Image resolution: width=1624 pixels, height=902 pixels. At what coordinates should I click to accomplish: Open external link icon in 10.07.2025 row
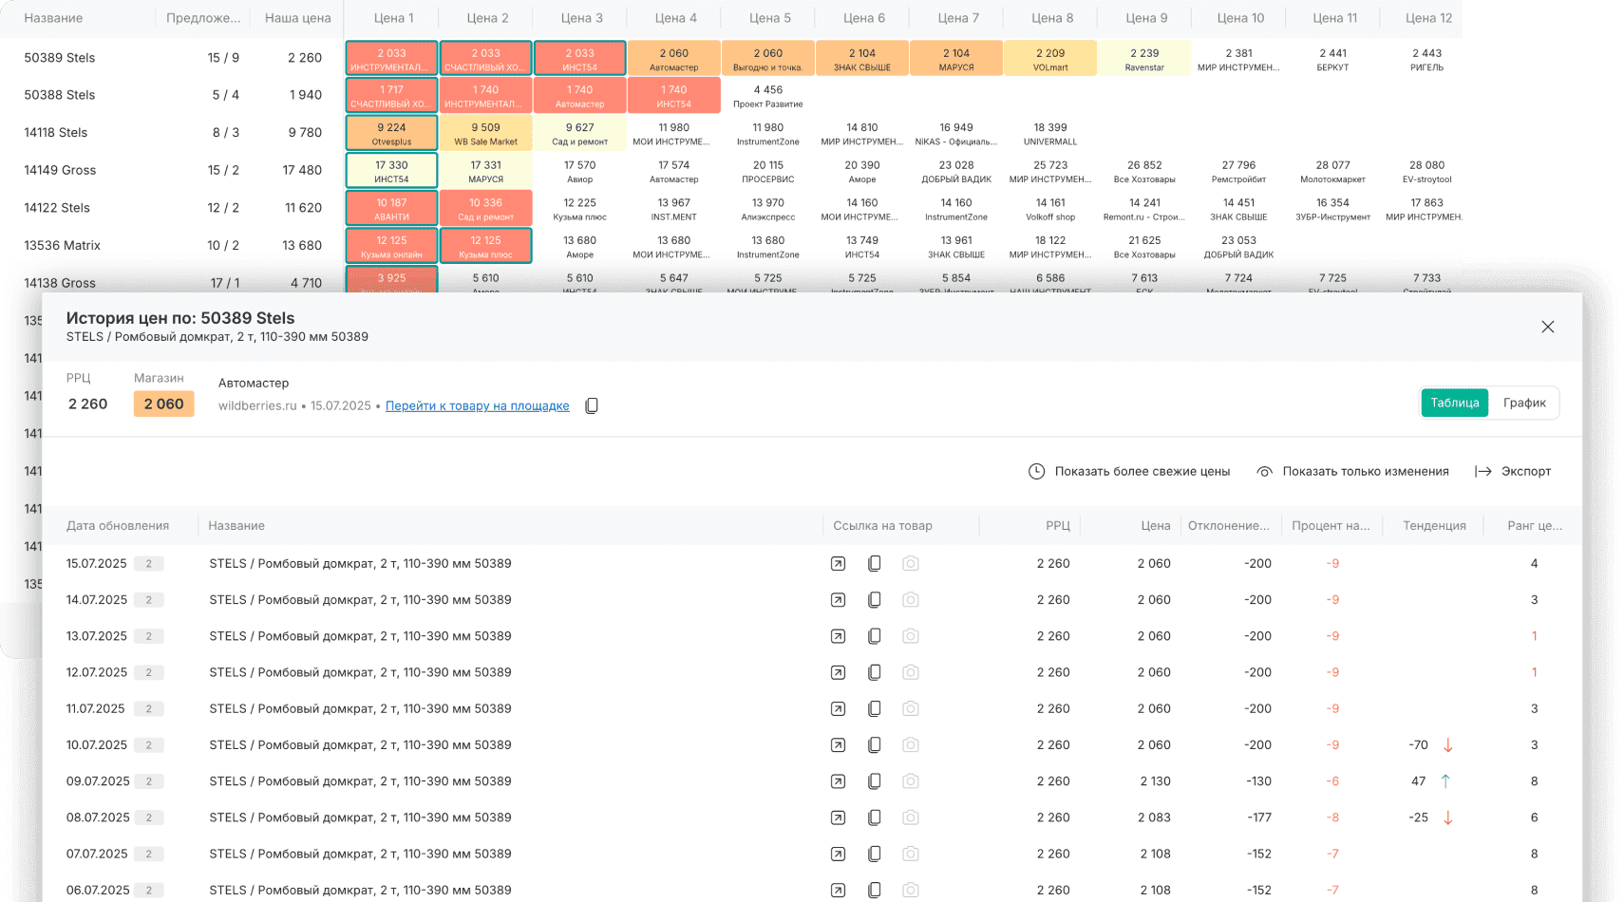pos(838,745)
